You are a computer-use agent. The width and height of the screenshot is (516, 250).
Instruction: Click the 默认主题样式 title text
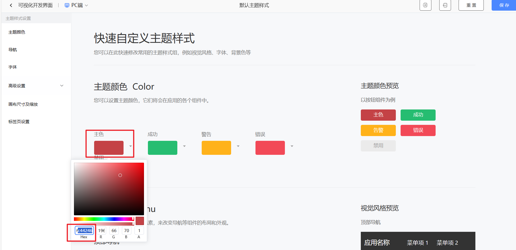[x=254, y=5]
